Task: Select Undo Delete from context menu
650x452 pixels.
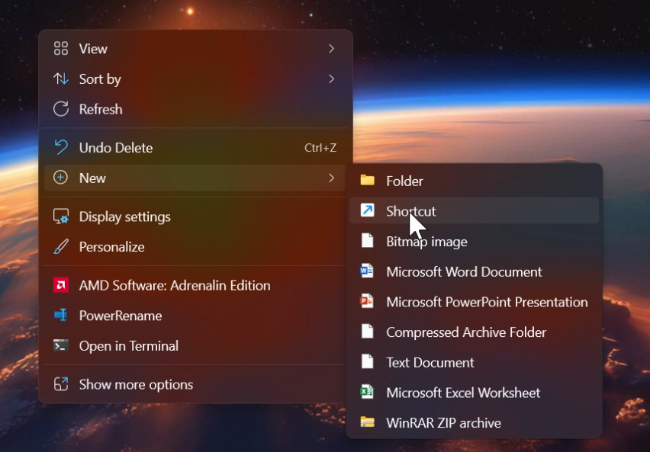Action: 116,148
